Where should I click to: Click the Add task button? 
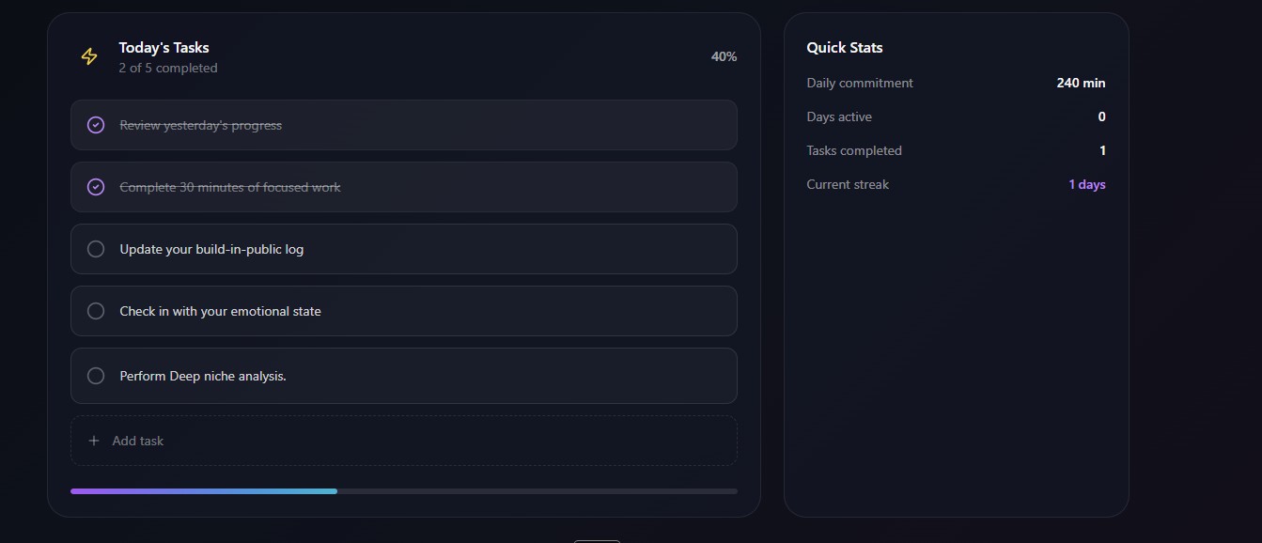[404, 441]
